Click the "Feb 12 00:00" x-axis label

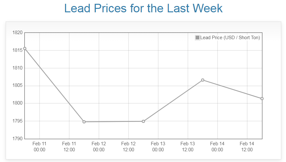(99, 147)
